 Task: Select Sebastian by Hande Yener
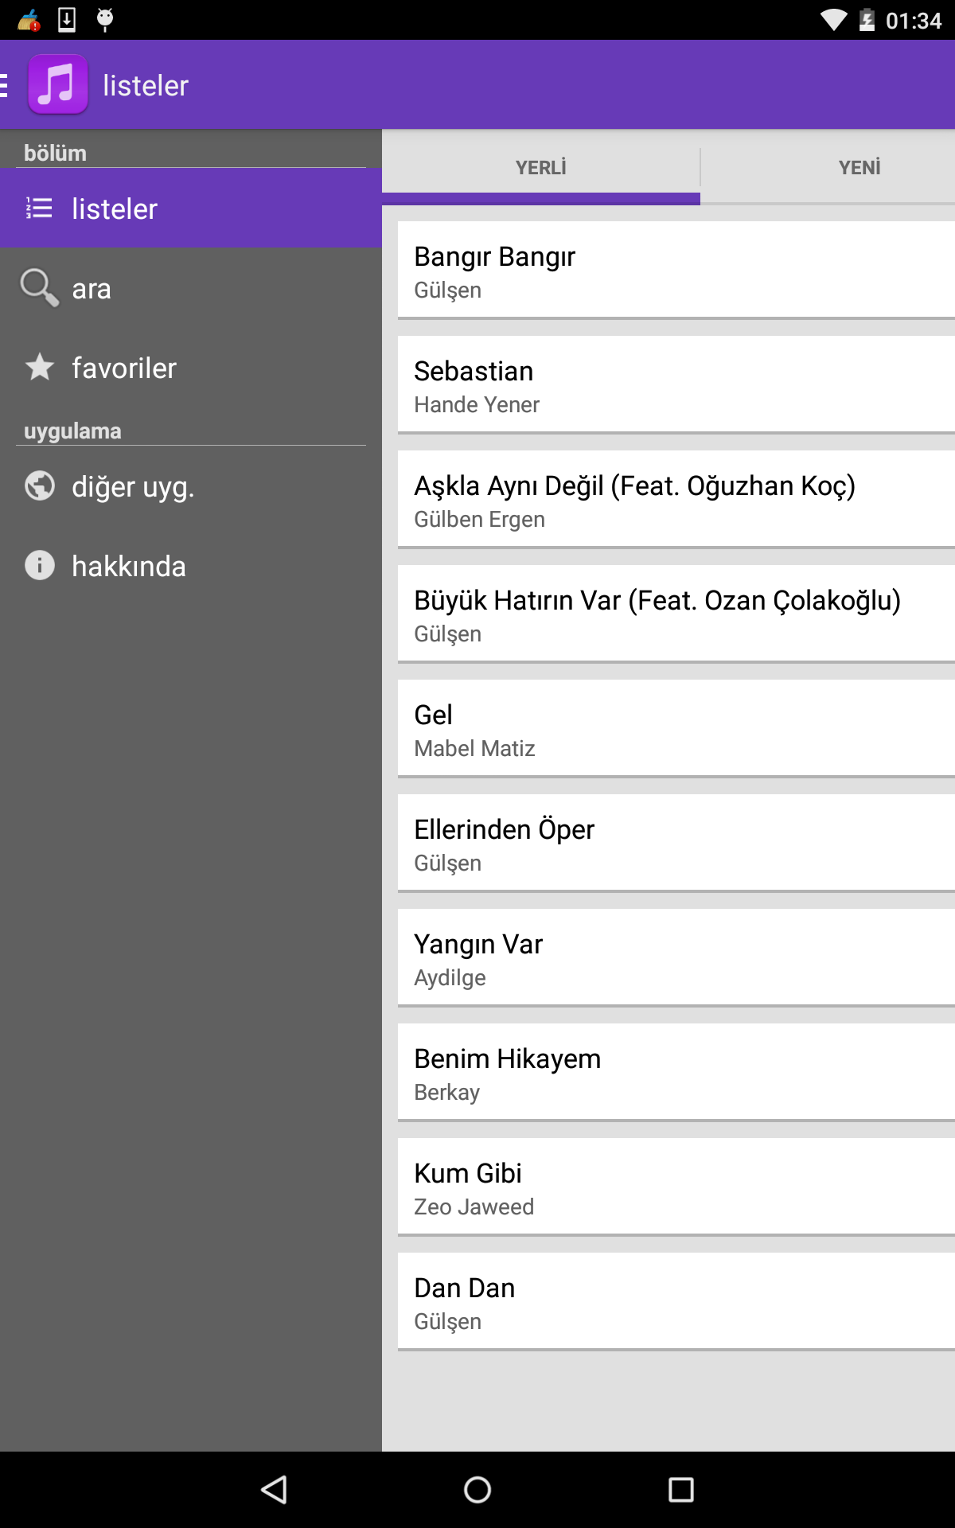[x=676, y=385]
